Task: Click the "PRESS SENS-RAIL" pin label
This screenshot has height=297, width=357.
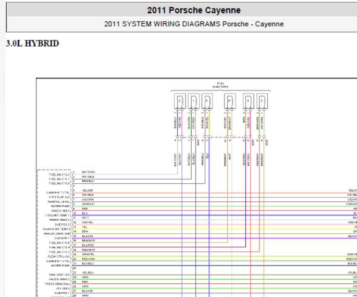Action: [58, 284]
